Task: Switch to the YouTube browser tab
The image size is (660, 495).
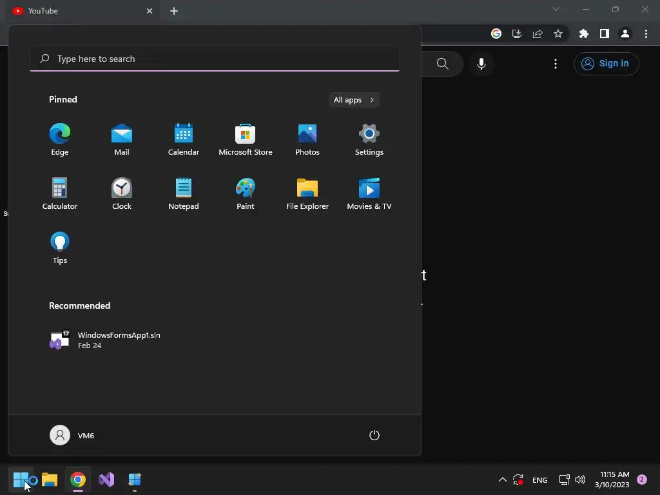Action: point(80,11)
